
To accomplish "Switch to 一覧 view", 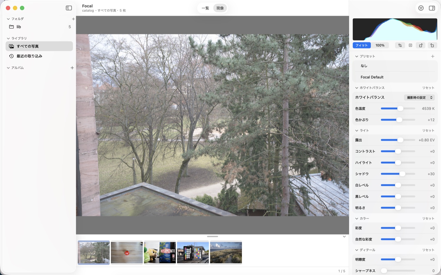I will coord(205,8).
